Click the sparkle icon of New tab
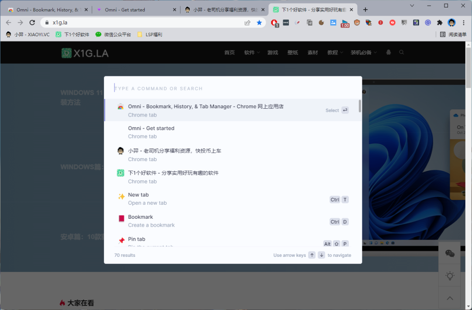472x310 pixels. 121,196
